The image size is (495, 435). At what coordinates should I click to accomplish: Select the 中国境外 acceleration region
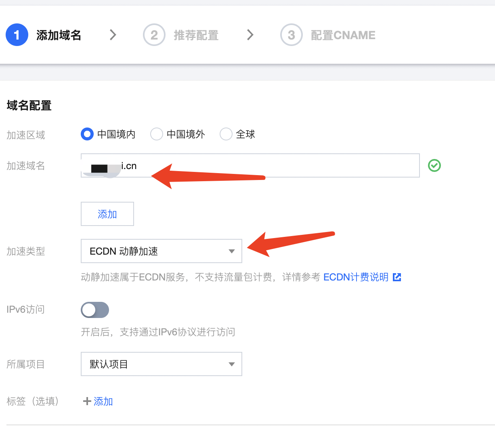pyautogui.click(x=157, y=134)
